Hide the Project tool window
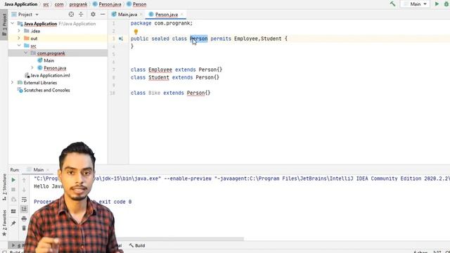 pyautogui.click(x=103, y=14)
